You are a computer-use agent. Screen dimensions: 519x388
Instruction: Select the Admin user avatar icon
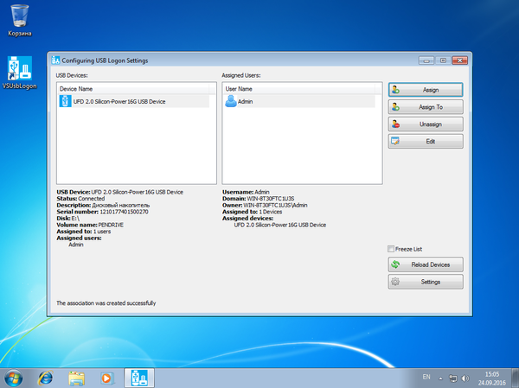231,101
